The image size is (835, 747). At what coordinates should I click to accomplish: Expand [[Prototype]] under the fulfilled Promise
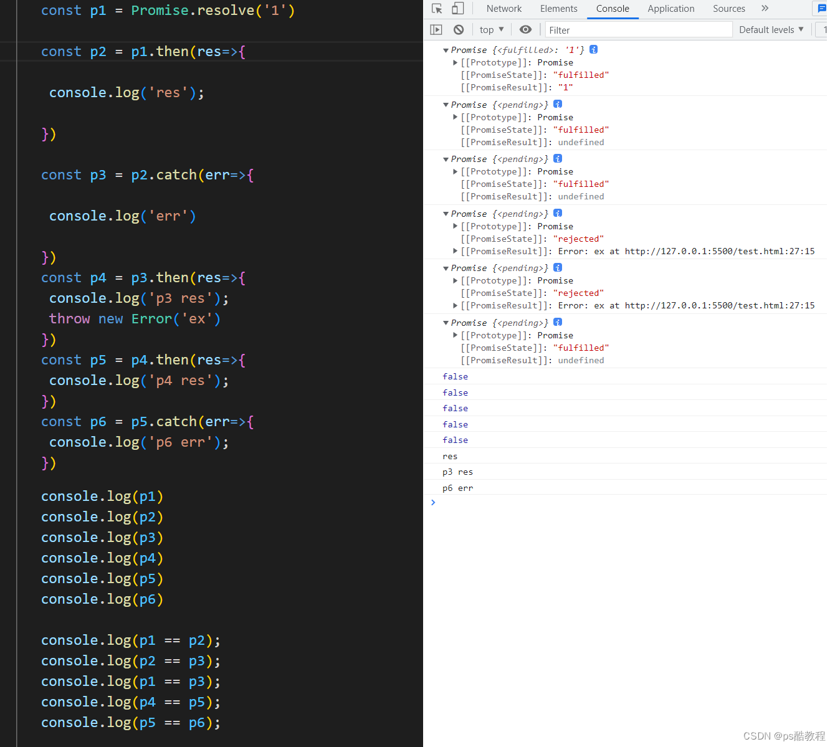(x=456, y=62)
